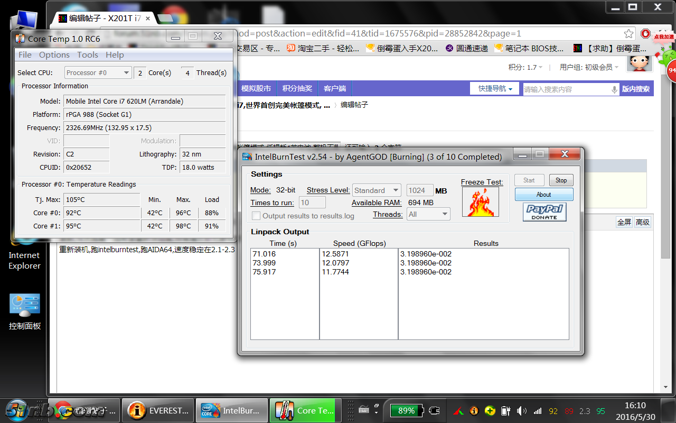The image size is (676, 423).
Task: Click the PayPal Donate image button
Action: [544, 212]
